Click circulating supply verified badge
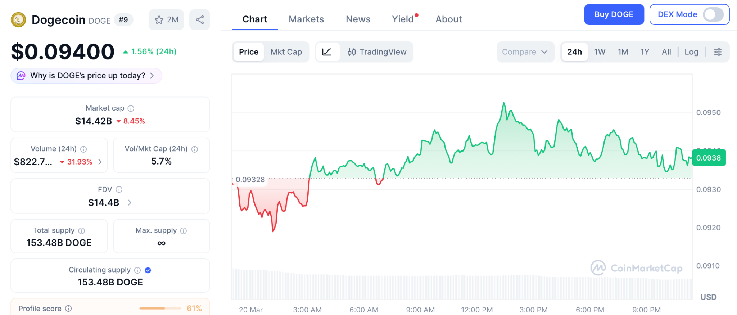The height and width of the screenshot is (315, 737). click(148, 270)
